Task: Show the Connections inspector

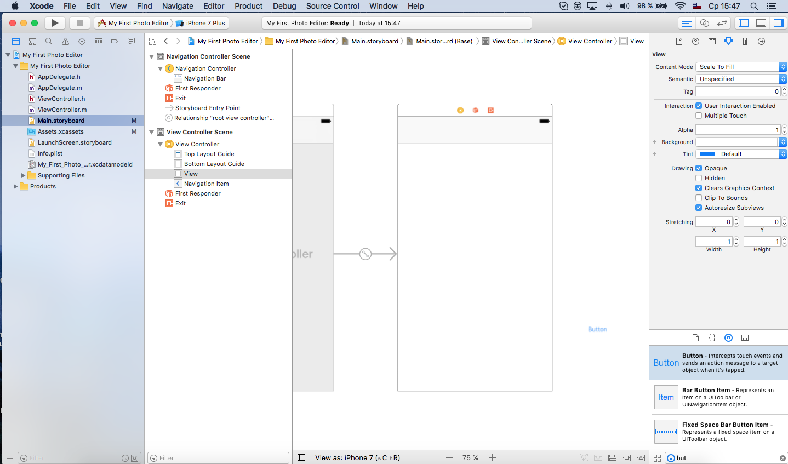Action: tap(761, 41)
